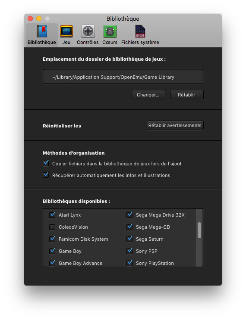This screenshot has height=320, width=246.
Task: Click the Game Library path field
Action: (x=123, y=77)
